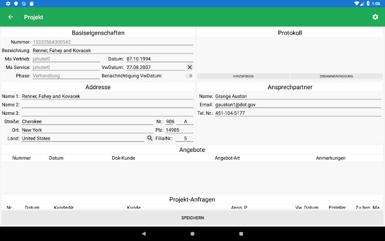Click Anmerkungen column header
The width and height of the screenshot is (385, 241).
(331, 158)
